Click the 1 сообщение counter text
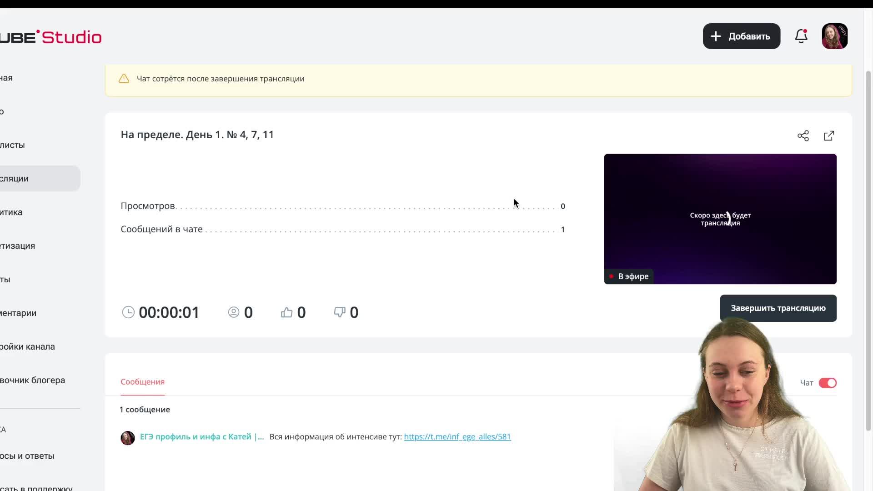Viewport: 873px width, 491px height. pos(145,410)
